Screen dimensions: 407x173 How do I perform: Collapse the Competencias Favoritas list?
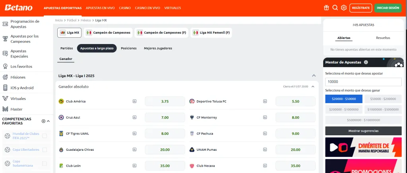click(48, 121)
